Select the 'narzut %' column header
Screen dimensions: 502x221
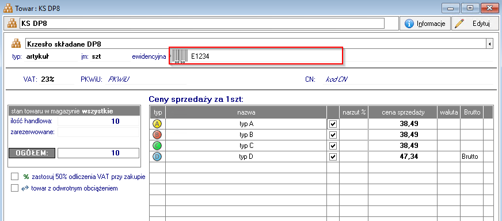(354, 112)
